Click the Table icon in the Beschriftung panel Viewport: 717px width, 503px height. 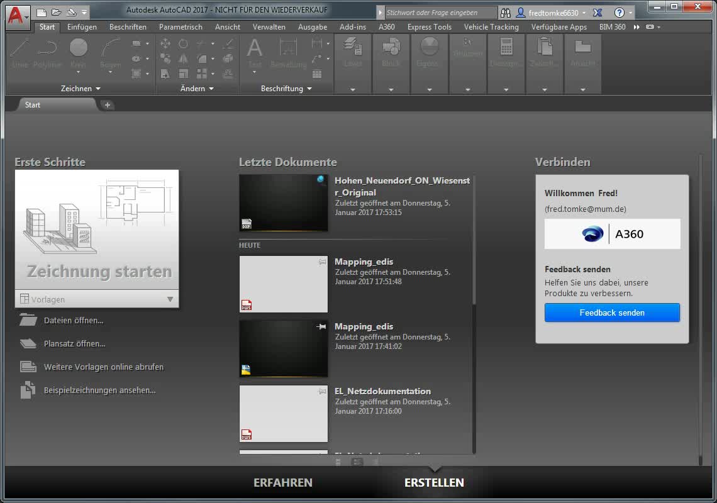click(x=317, y=74)
